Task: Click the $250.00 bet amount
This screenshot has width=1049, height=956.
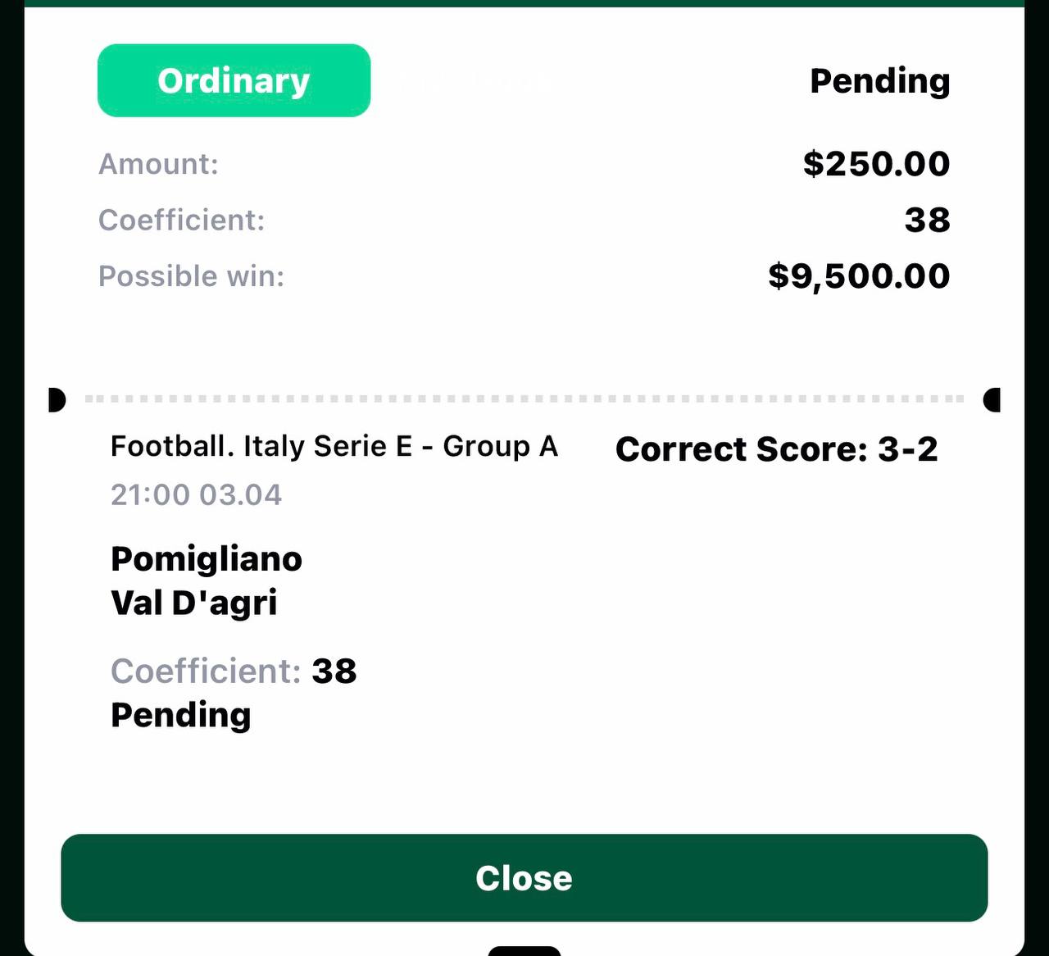Action: [x=876, y=164]
